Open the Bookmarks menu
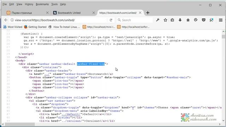This screenshot has height=127, width=226. click(42, 4)
